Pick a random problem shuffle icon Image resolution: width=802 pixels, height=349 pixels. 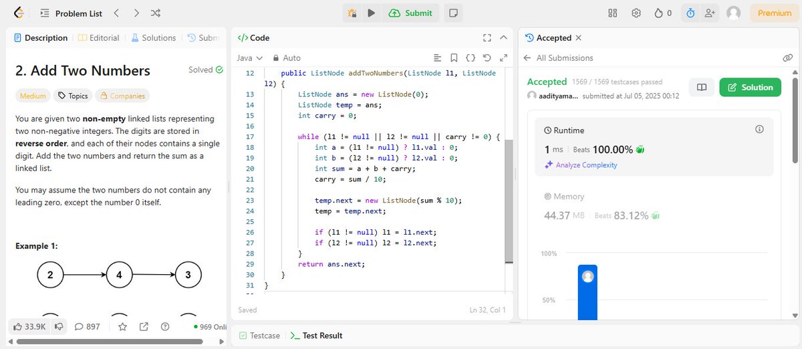pos(156,13)
